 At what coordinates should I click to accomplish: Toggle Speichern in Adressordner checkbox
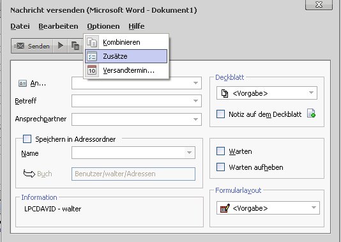(27, 139)
